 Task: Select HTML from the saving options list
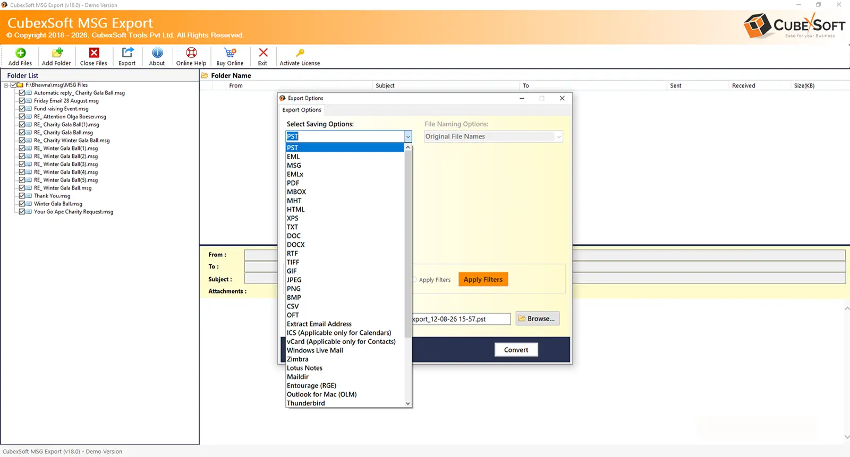point(345,210)
